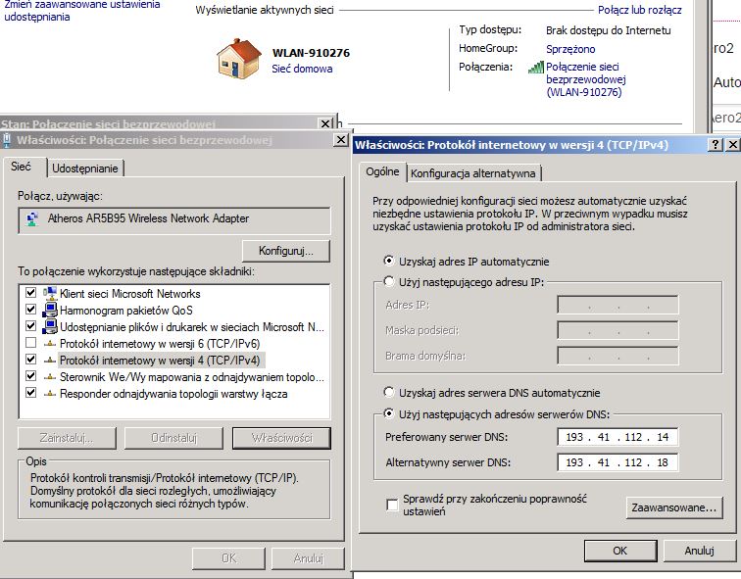Select the Klient sieci Microsoft Networks icon
741x579 pixels.
pyautogui.click(x=51, y=294)
